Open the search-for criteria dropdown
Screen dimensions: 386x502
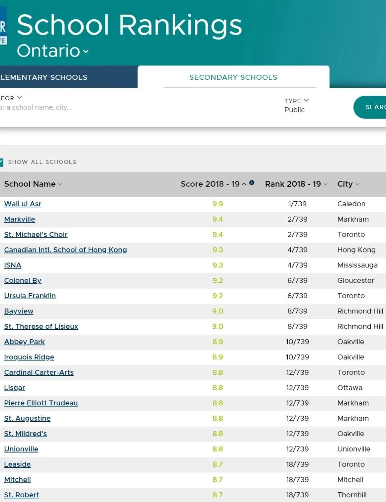11,98
